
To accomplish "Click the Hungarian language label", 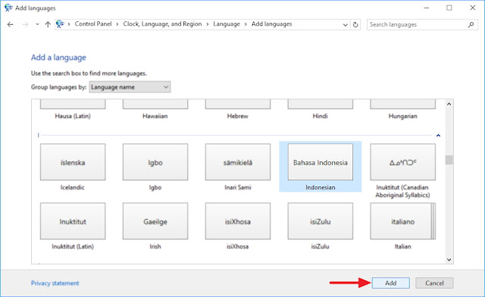I will pyautogui.click(x=402, y=116).
